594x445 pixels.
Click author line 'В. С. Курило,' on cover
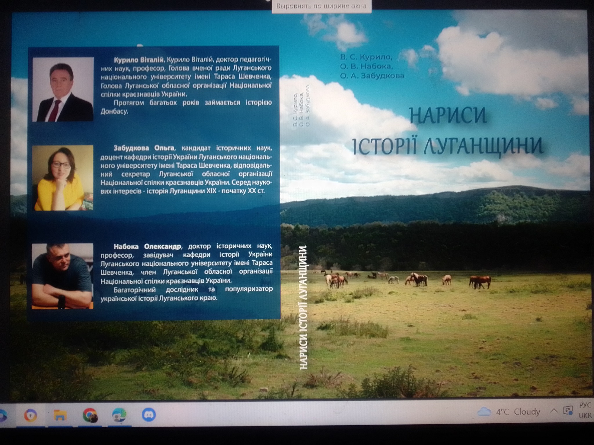(366, 57)
